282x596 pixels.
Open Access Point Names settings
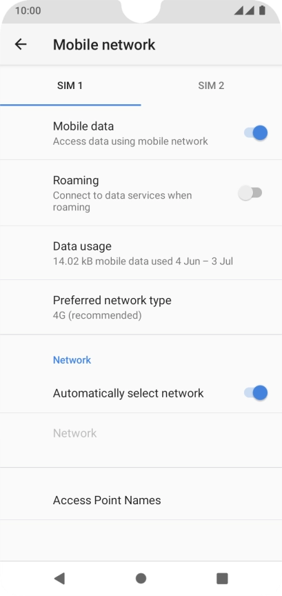tap(141, 500)
